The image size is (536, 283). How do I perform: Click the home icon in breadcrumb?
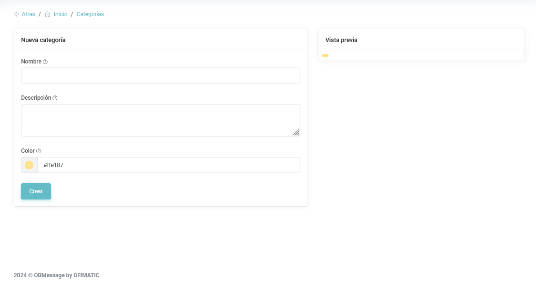coord(48,14)
